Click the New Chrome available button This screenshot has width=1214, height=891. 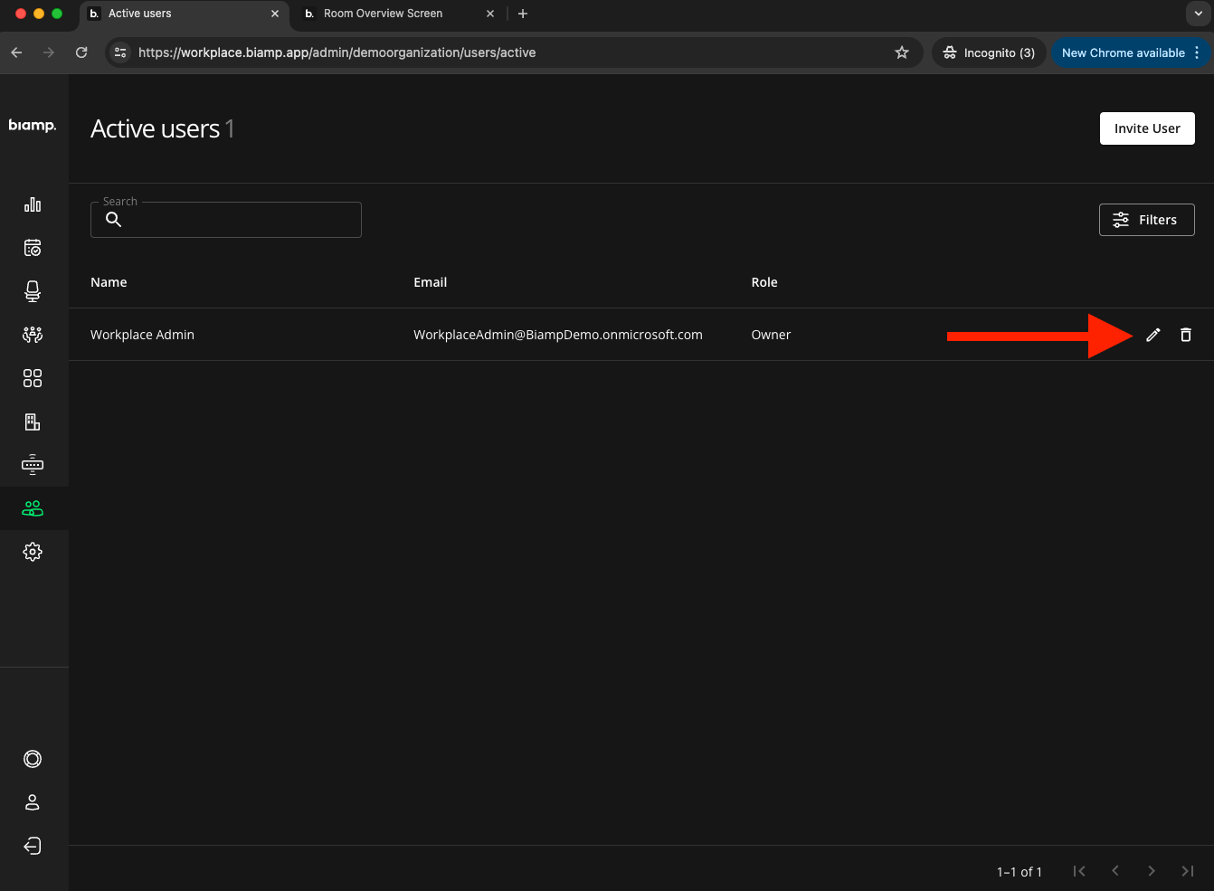point(1130,52)
